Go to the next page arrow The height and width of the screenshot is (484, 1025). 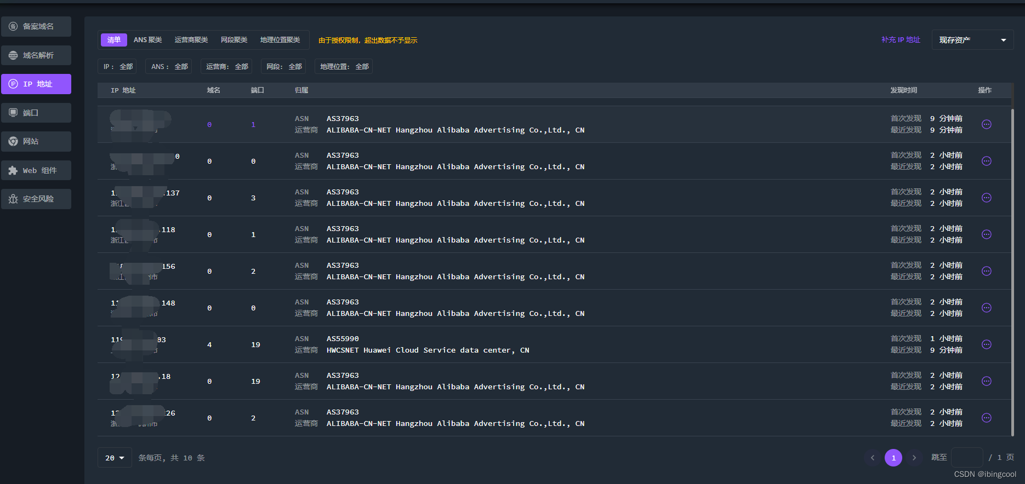[914, 458]
